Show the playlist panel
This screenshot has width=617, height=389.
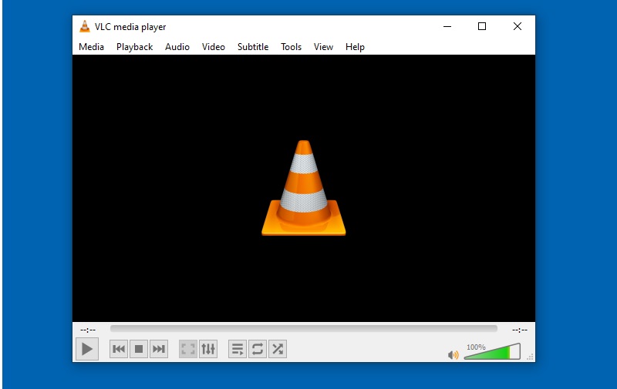point(238,349)
